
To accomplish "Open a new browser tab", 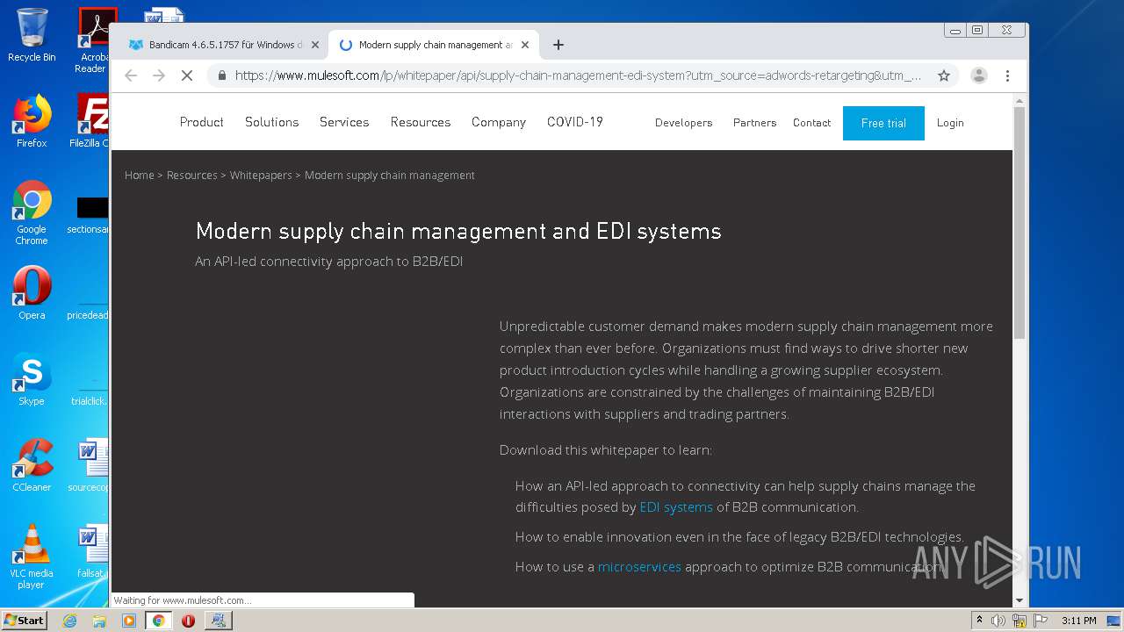I will coord(558,45).
